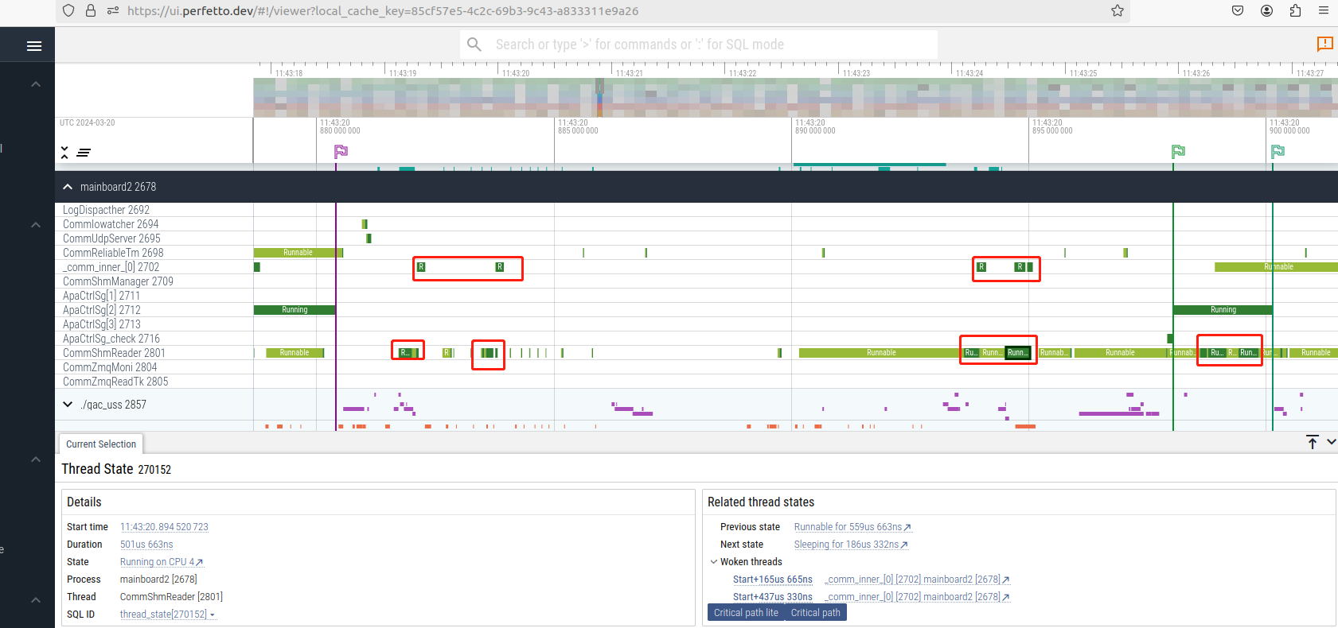Collapse the Woken threads list
Image resolution: width=1338 pixels, height=628 pixels.
pos(714,562)
